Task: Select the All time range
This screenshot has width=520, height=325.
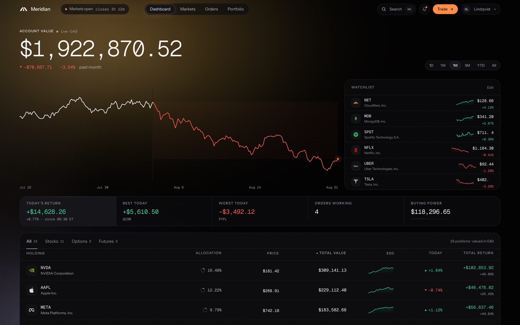Action: point(494,66)
